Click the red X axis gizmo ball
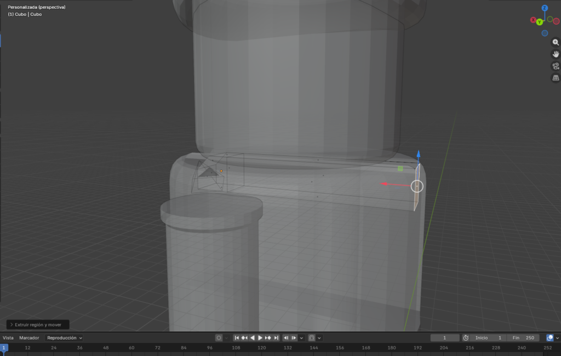Screen dimensions: 561x356 (x=533, y=20)
